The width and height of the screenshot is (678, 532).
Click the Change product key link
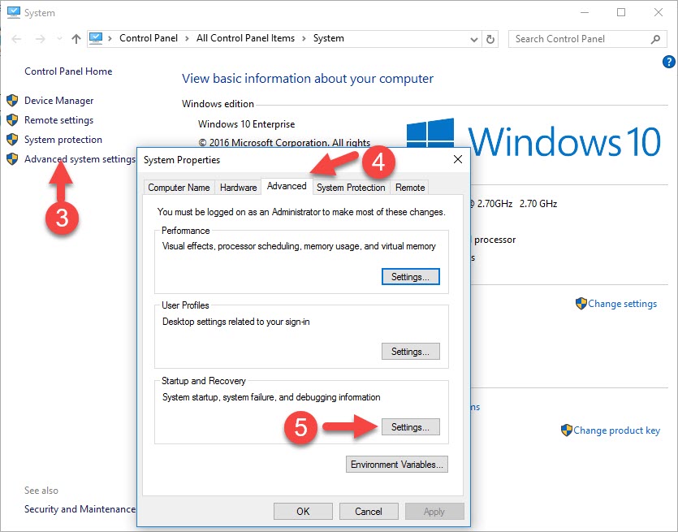coord(616,430)
